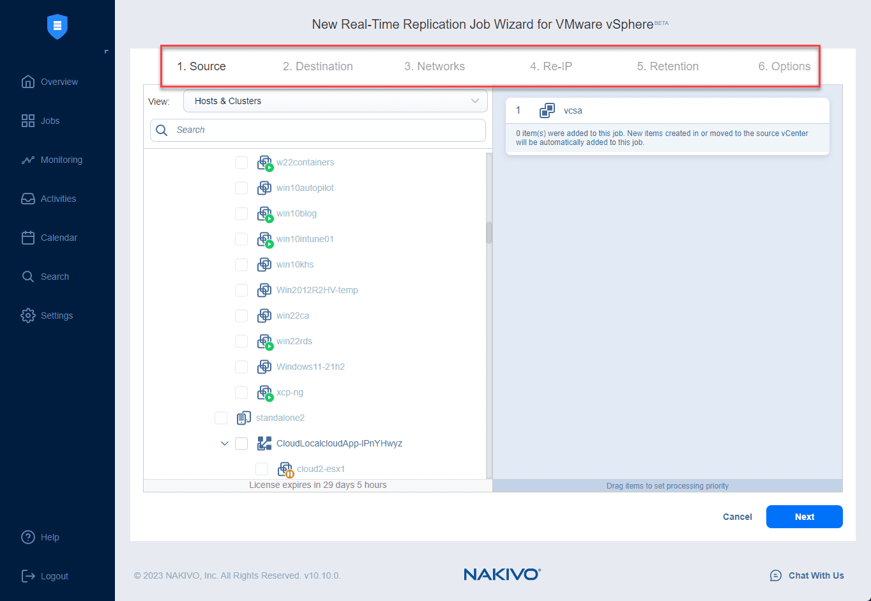Screen dimensions: 871x601
Task: Click the Next button
Action: [x=805, y=517]
